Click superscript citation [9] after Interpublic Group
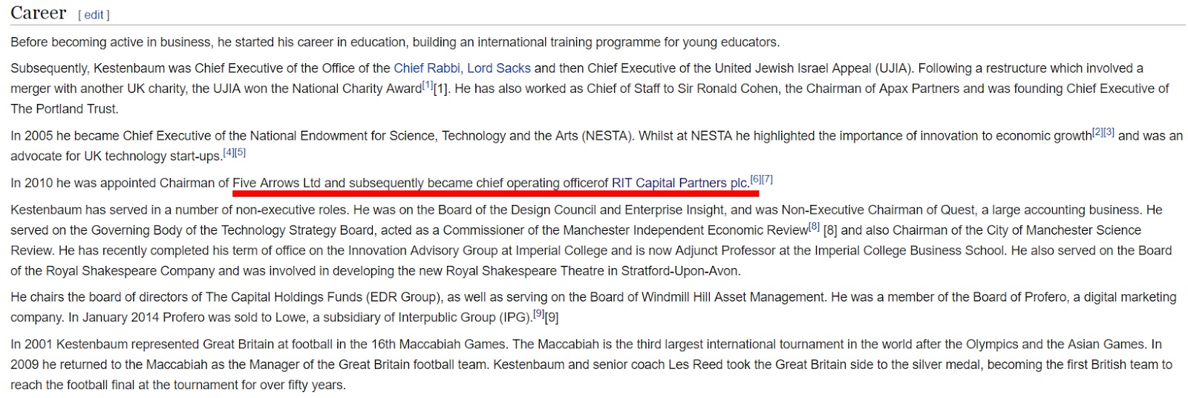 (538, 313)
